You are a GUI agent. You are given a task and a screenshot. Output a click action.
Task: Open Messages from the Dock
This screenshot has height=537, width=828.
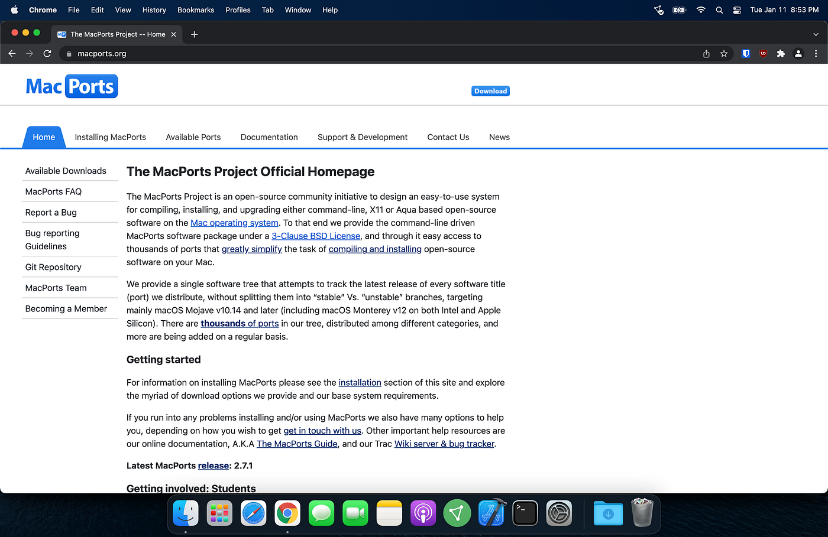click(x=321, y=513)
